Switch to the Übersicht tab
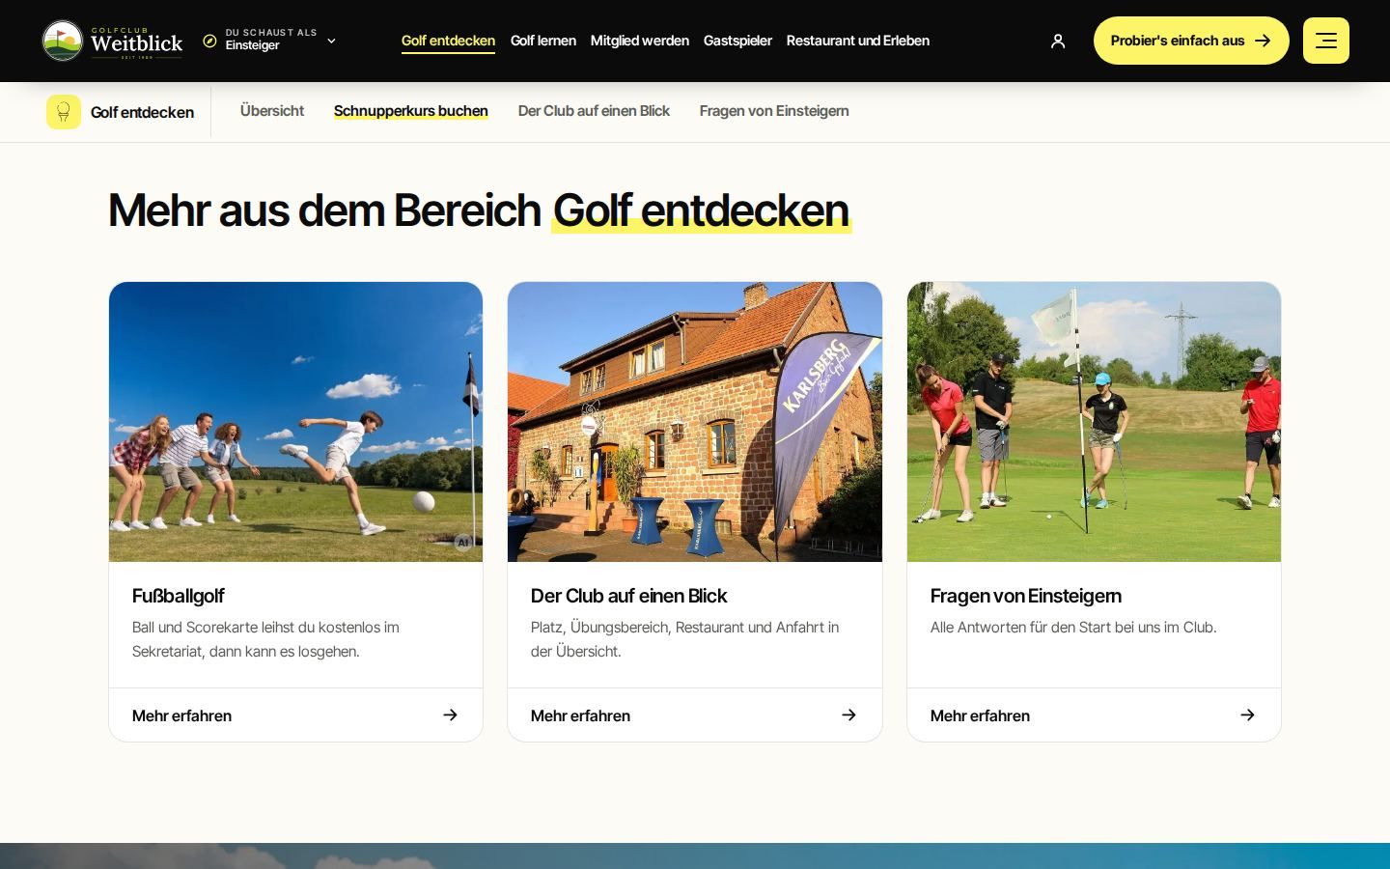Viewport: 1390px width, 869px height. (272, 111)
